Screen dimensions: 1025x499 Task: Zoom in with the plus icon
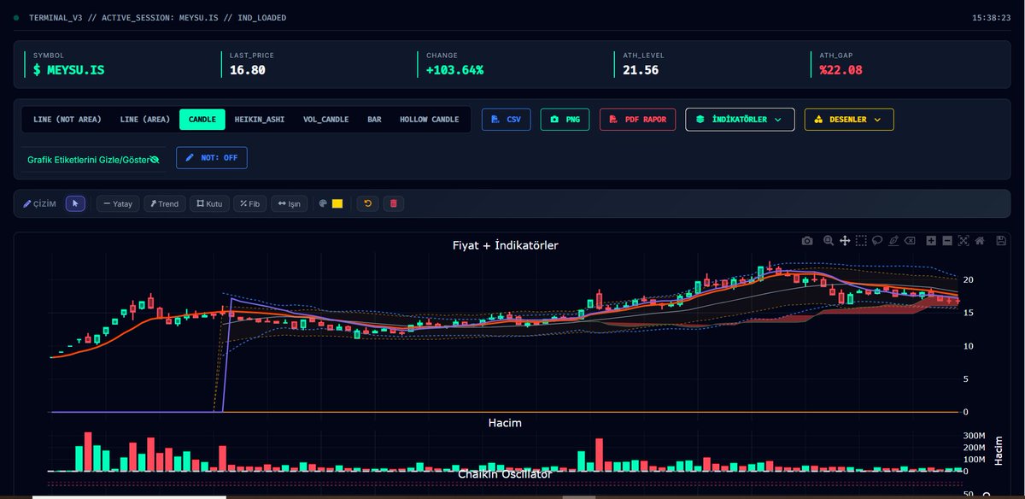[x=931, y=241]
